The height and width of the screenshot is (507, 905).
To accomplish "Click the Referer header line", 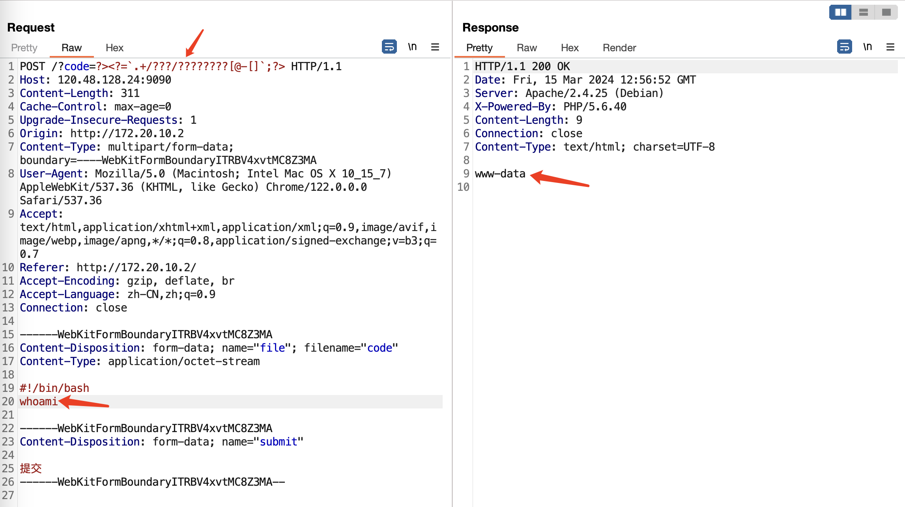I will (x=108, y=267).
